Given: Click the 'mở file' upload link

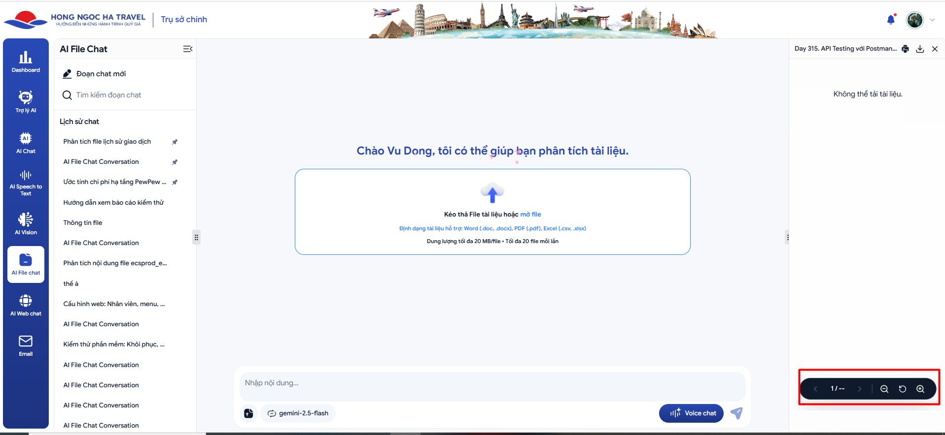Looking at the screenshot, I should point(530,215).
